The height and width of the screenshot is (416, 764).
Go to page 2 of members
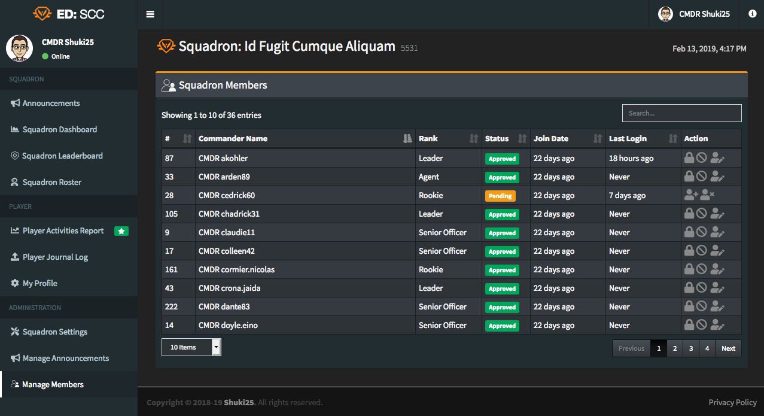coord(675,348)
